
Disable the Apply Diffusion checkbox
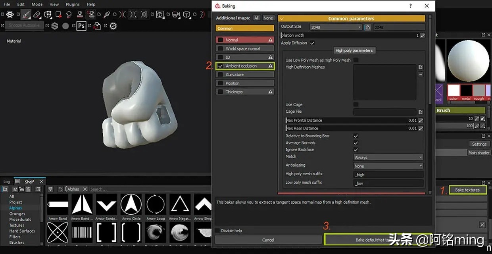(313, 43)
